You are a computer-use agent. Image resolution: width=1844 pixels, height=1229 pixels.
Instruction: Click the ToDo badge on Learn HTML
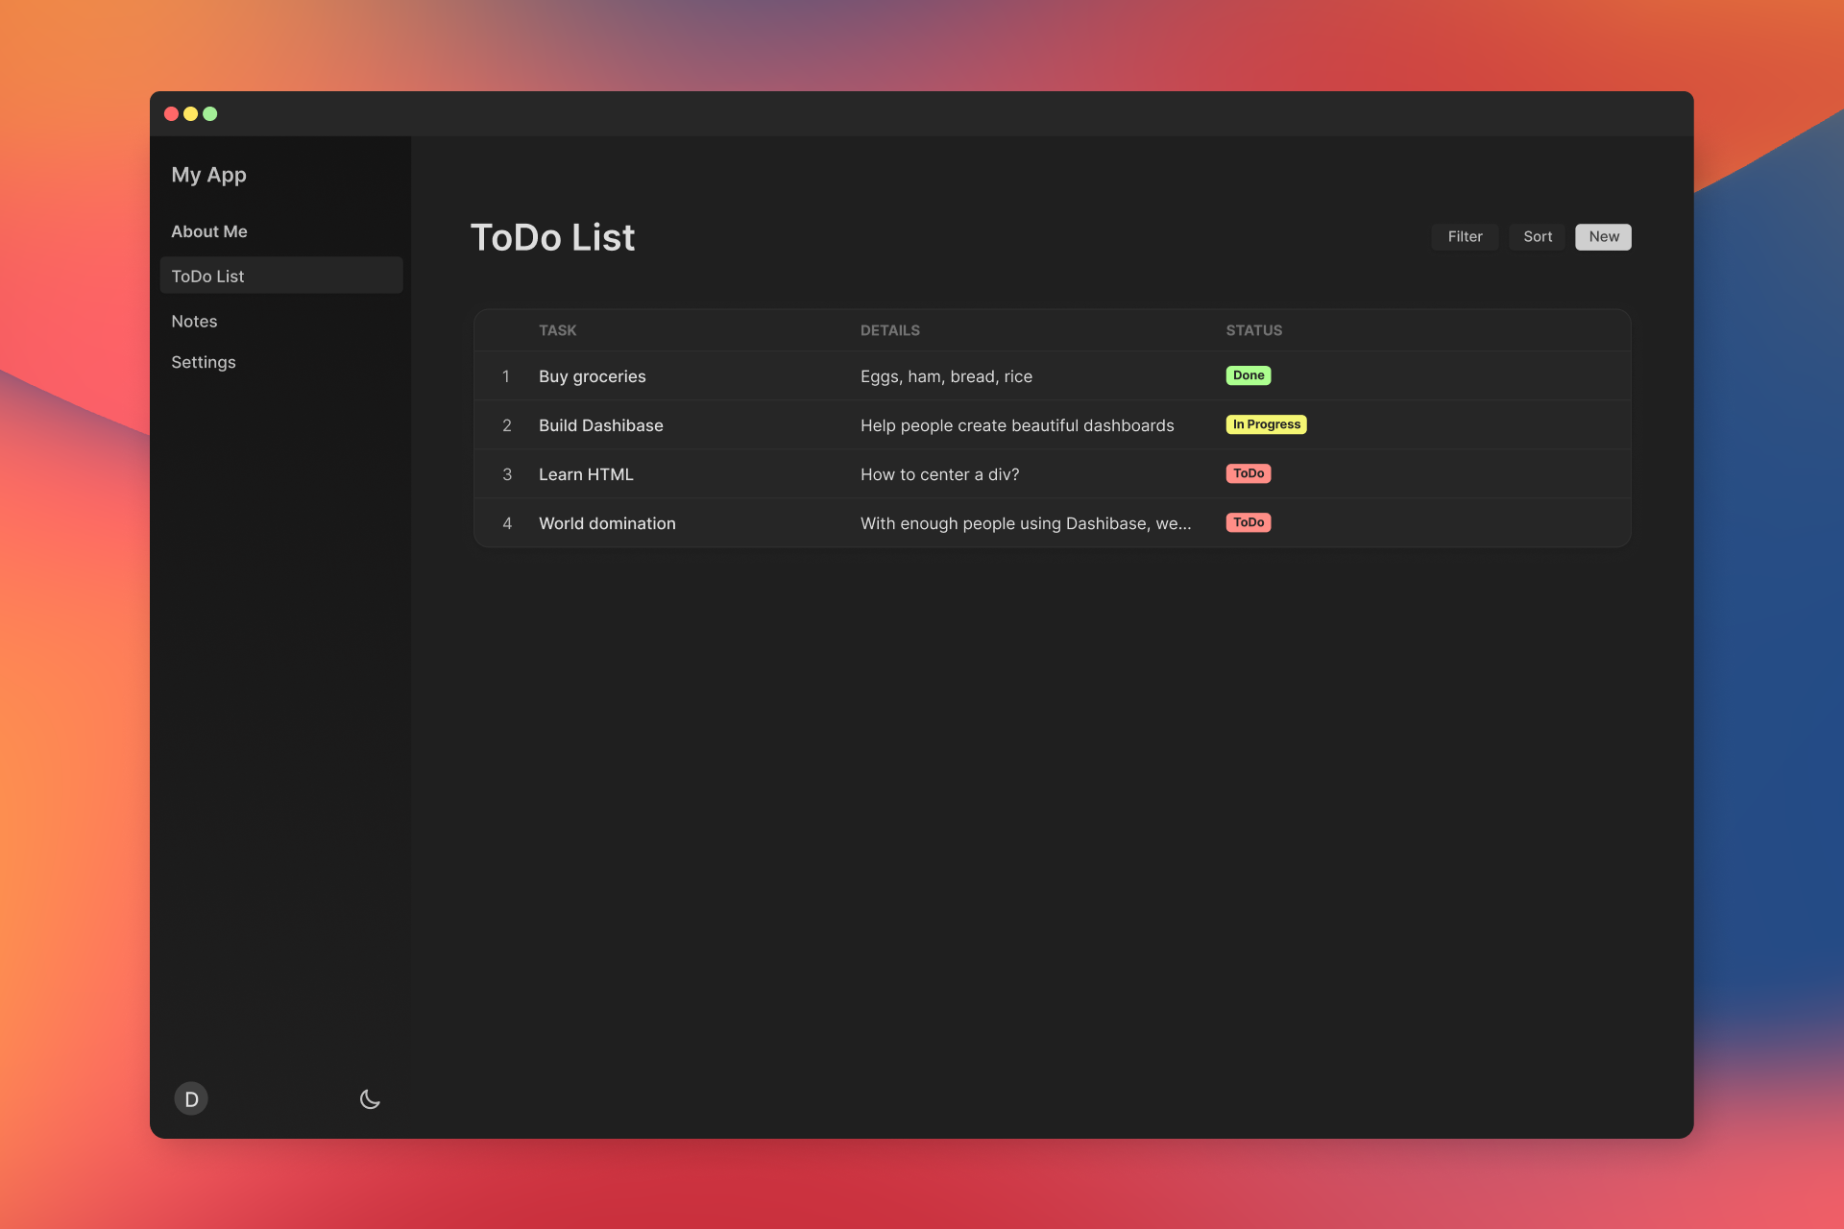pos(1248,473)
